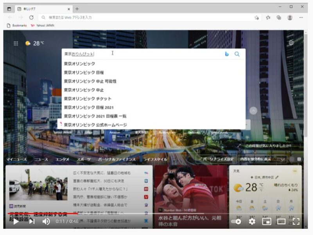Click the browser back arrow

click(x=10, y=18)
